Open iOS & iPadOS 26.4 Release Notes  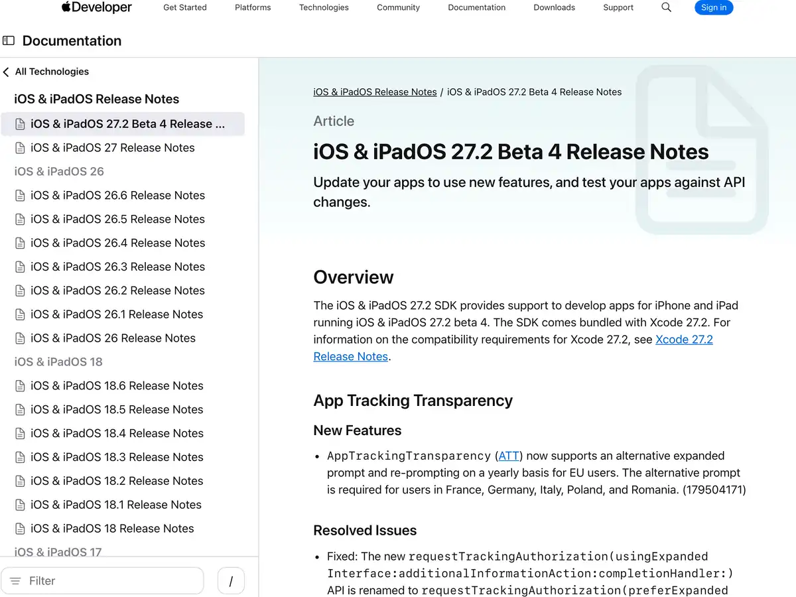coord(118,243)
